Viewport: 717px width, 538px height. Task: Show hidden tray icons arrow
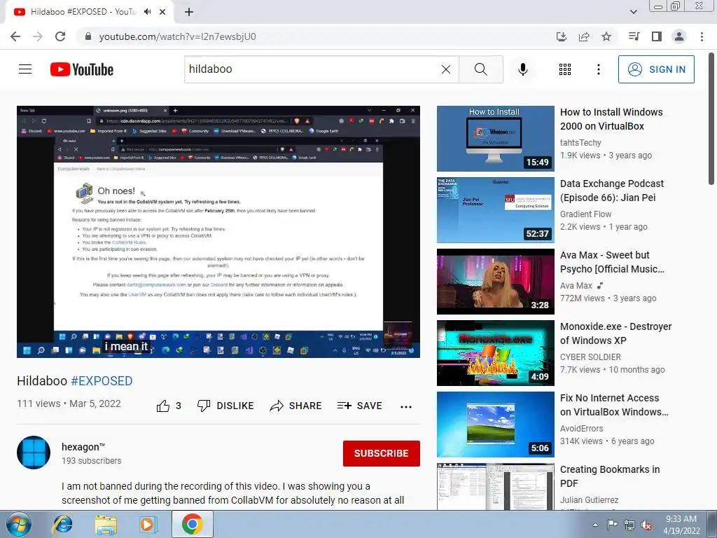[x=595, y=525]
